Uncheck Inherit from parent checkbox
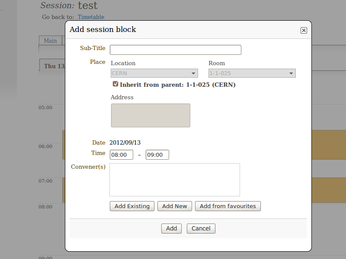Viewport: 346px width, 259px height. click(x=115, y=84)
